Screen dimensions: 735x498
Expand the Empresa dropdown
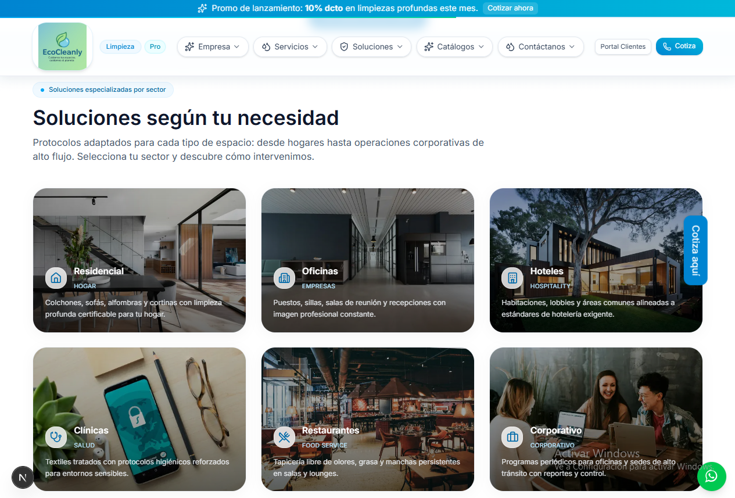213,46
